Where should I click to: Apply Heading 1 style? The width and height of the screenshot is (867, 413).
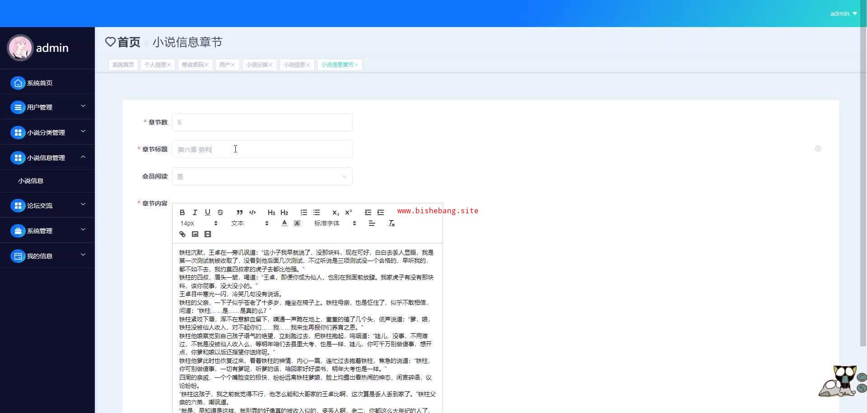271,212
